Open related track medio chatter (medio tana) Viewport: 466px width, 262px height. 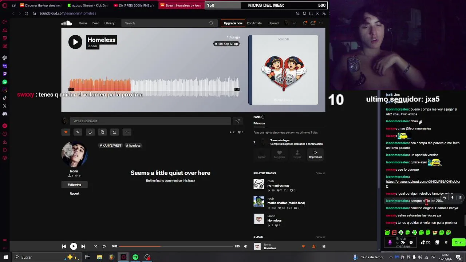[x=286, y=203]
